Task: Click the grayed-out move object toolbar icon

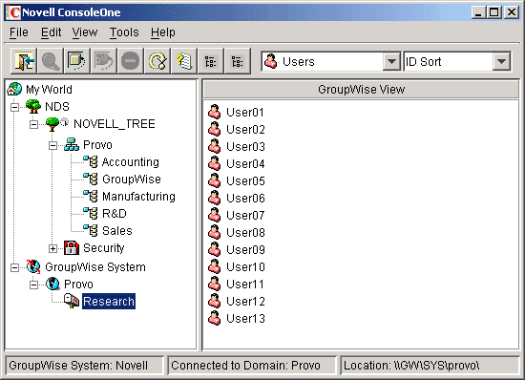Action: tap(104, 61)
